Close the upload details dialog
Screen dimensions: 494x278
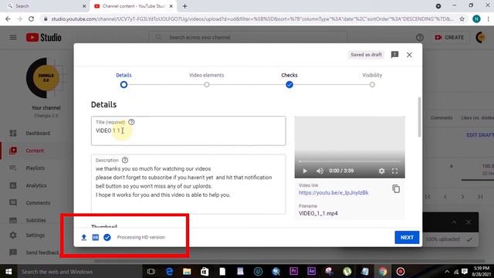409,55
